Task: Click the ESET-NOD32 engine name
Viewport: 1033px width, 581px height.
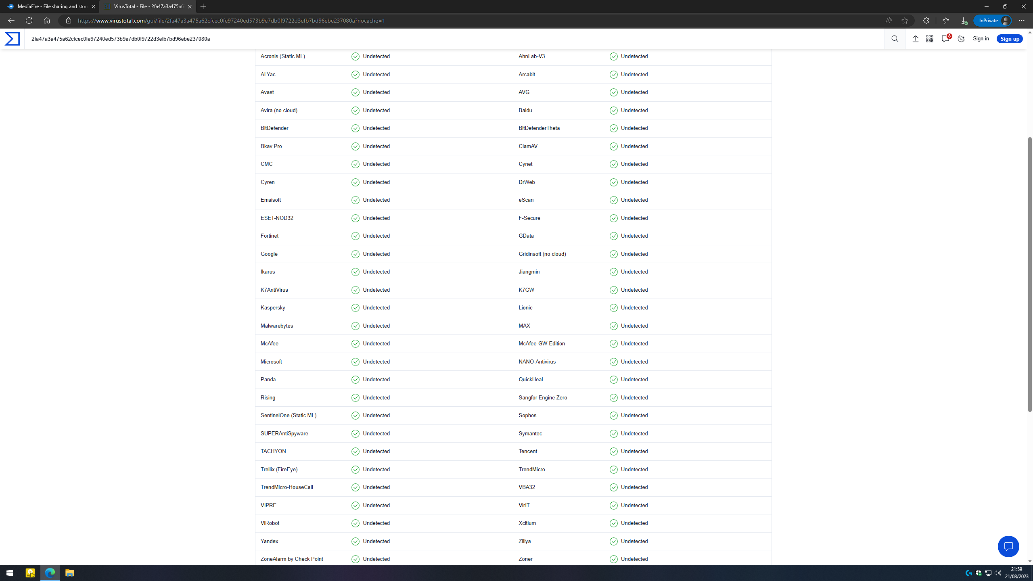Action: [277, 218]
